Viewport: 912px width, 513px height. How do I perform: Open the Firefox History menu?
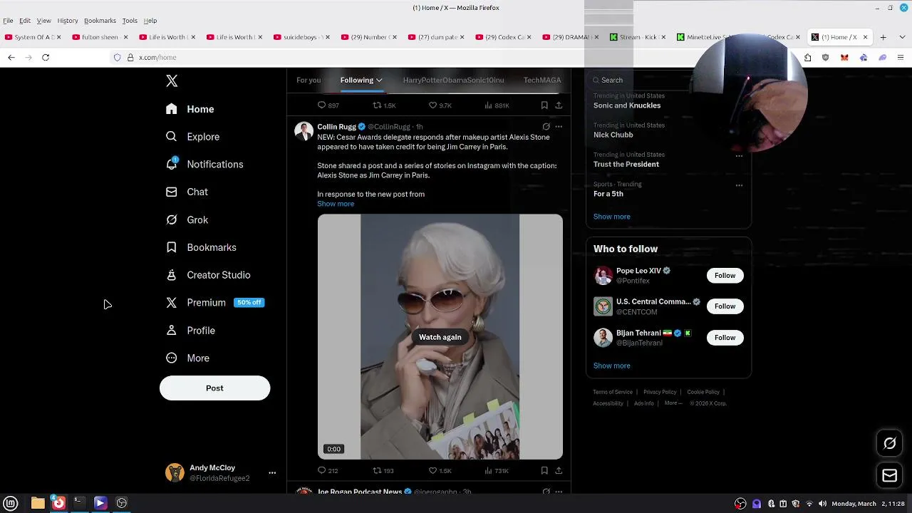tap(68, 21)
